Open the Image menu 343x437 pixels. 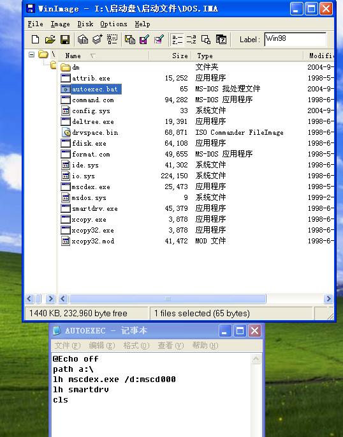pyautogui.click(x=60, y=24)
